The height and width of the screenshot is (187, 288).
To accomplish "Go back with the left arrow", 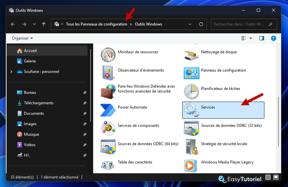I will (x=13, y=24).
